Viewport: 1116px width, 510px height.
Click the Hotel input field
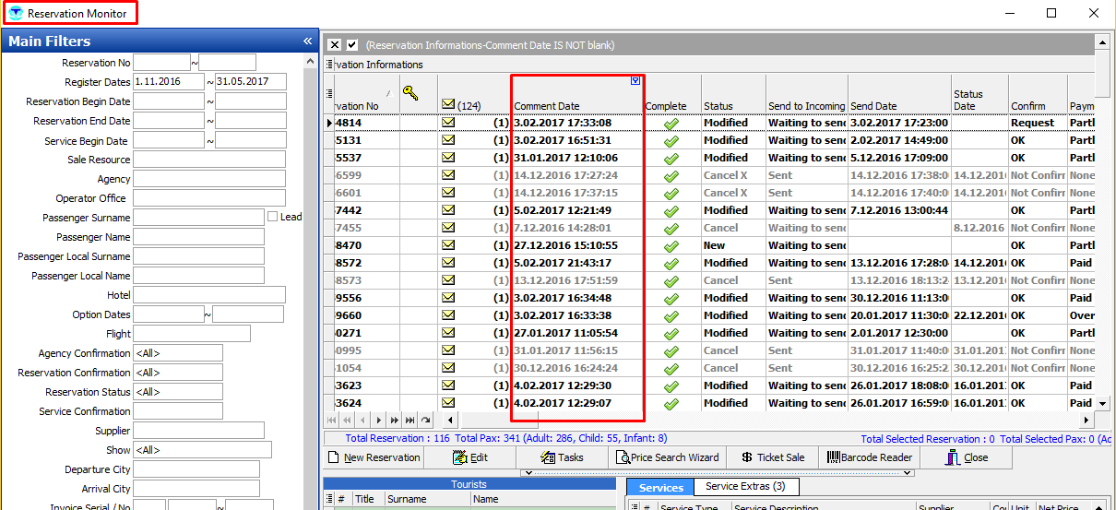208,295
